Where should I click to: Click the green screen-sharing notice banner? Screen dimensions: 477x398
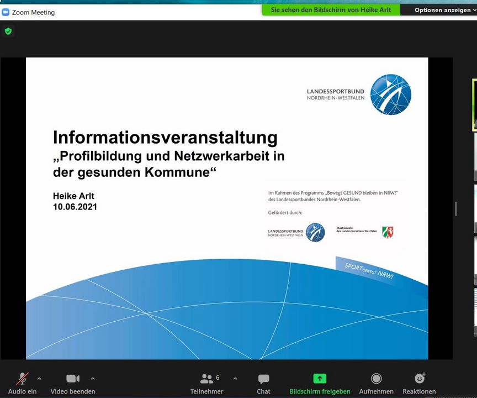click(x=331, y=10)
